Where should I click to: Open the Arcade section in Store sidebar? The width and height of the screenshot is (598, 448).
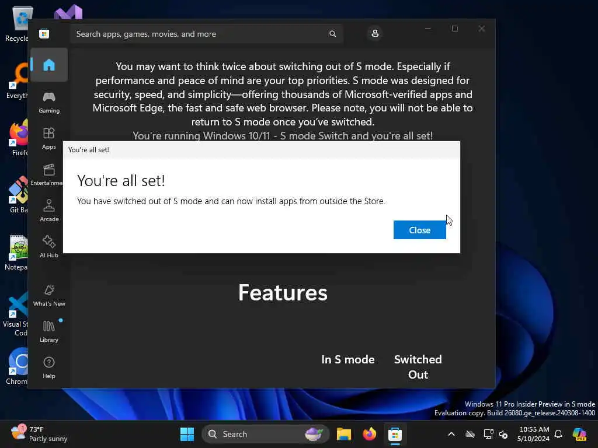pos(49,211)
